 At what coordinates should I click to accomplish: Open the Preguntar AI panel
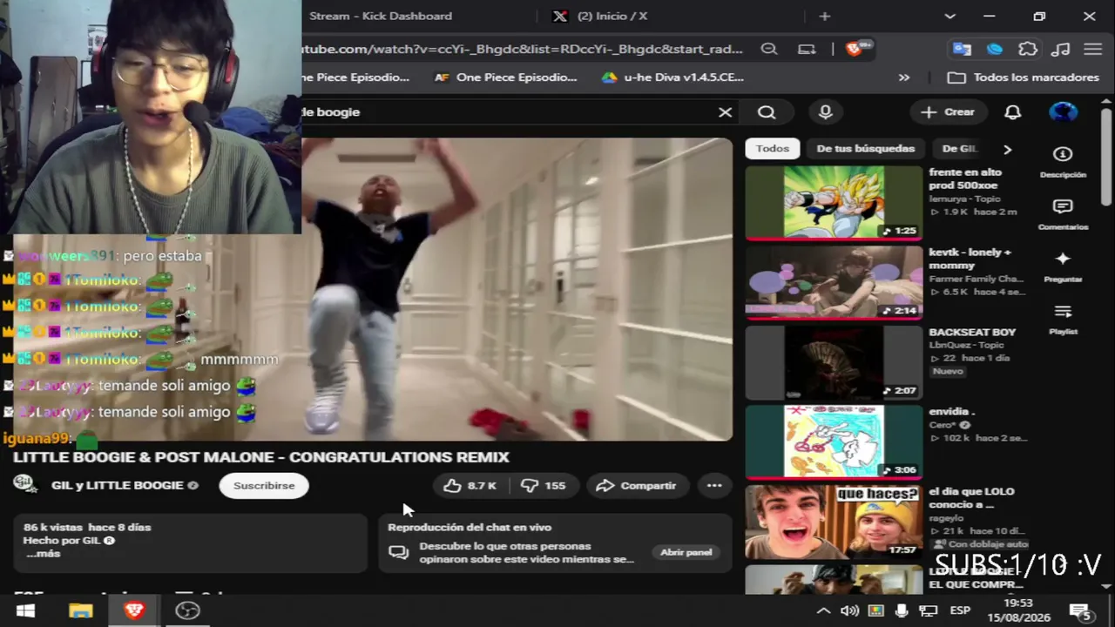tap(1063, 266)
